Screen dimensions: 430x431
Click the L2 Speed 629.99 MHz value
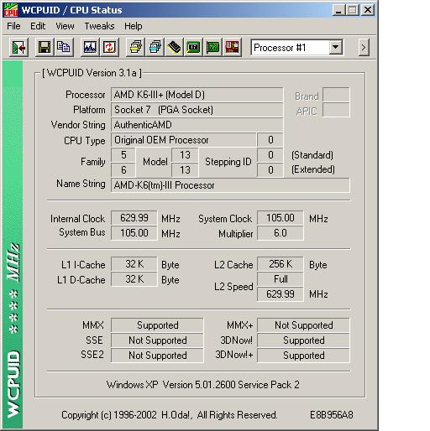pyautogui.click(x=281, y=294)
